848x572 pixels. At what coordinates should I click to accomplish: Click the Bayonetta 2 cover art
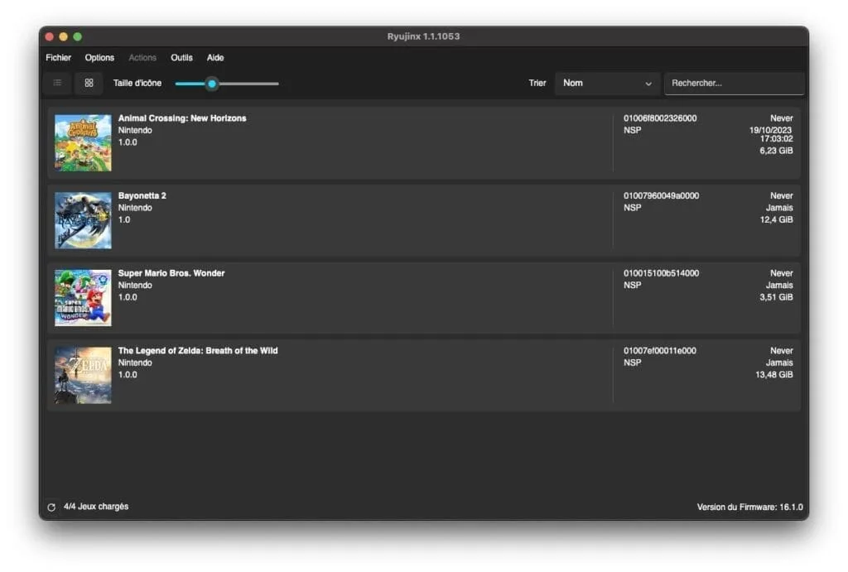pos(83,220)
